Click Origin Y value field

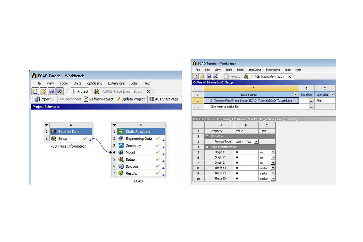coord(246,158)
